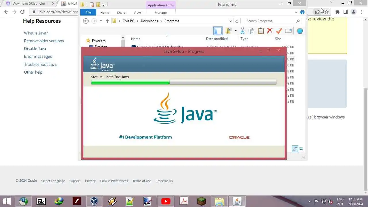Open the taskbar clock showing 12:05 AM
Screen dimensions: 368x207
[x=356, y=202]
